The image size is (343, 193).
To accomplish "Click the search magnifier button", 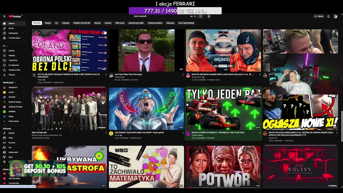I will click(200, 16).
